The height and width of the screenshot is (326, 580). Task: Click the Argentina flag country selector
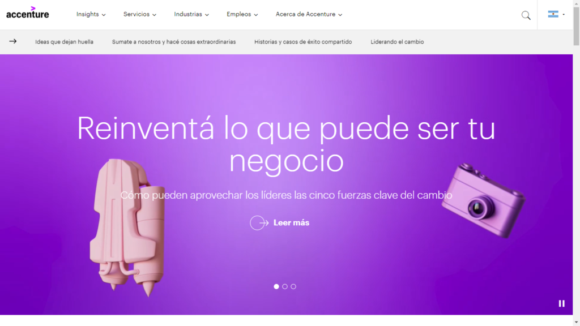tap(556, 14)
